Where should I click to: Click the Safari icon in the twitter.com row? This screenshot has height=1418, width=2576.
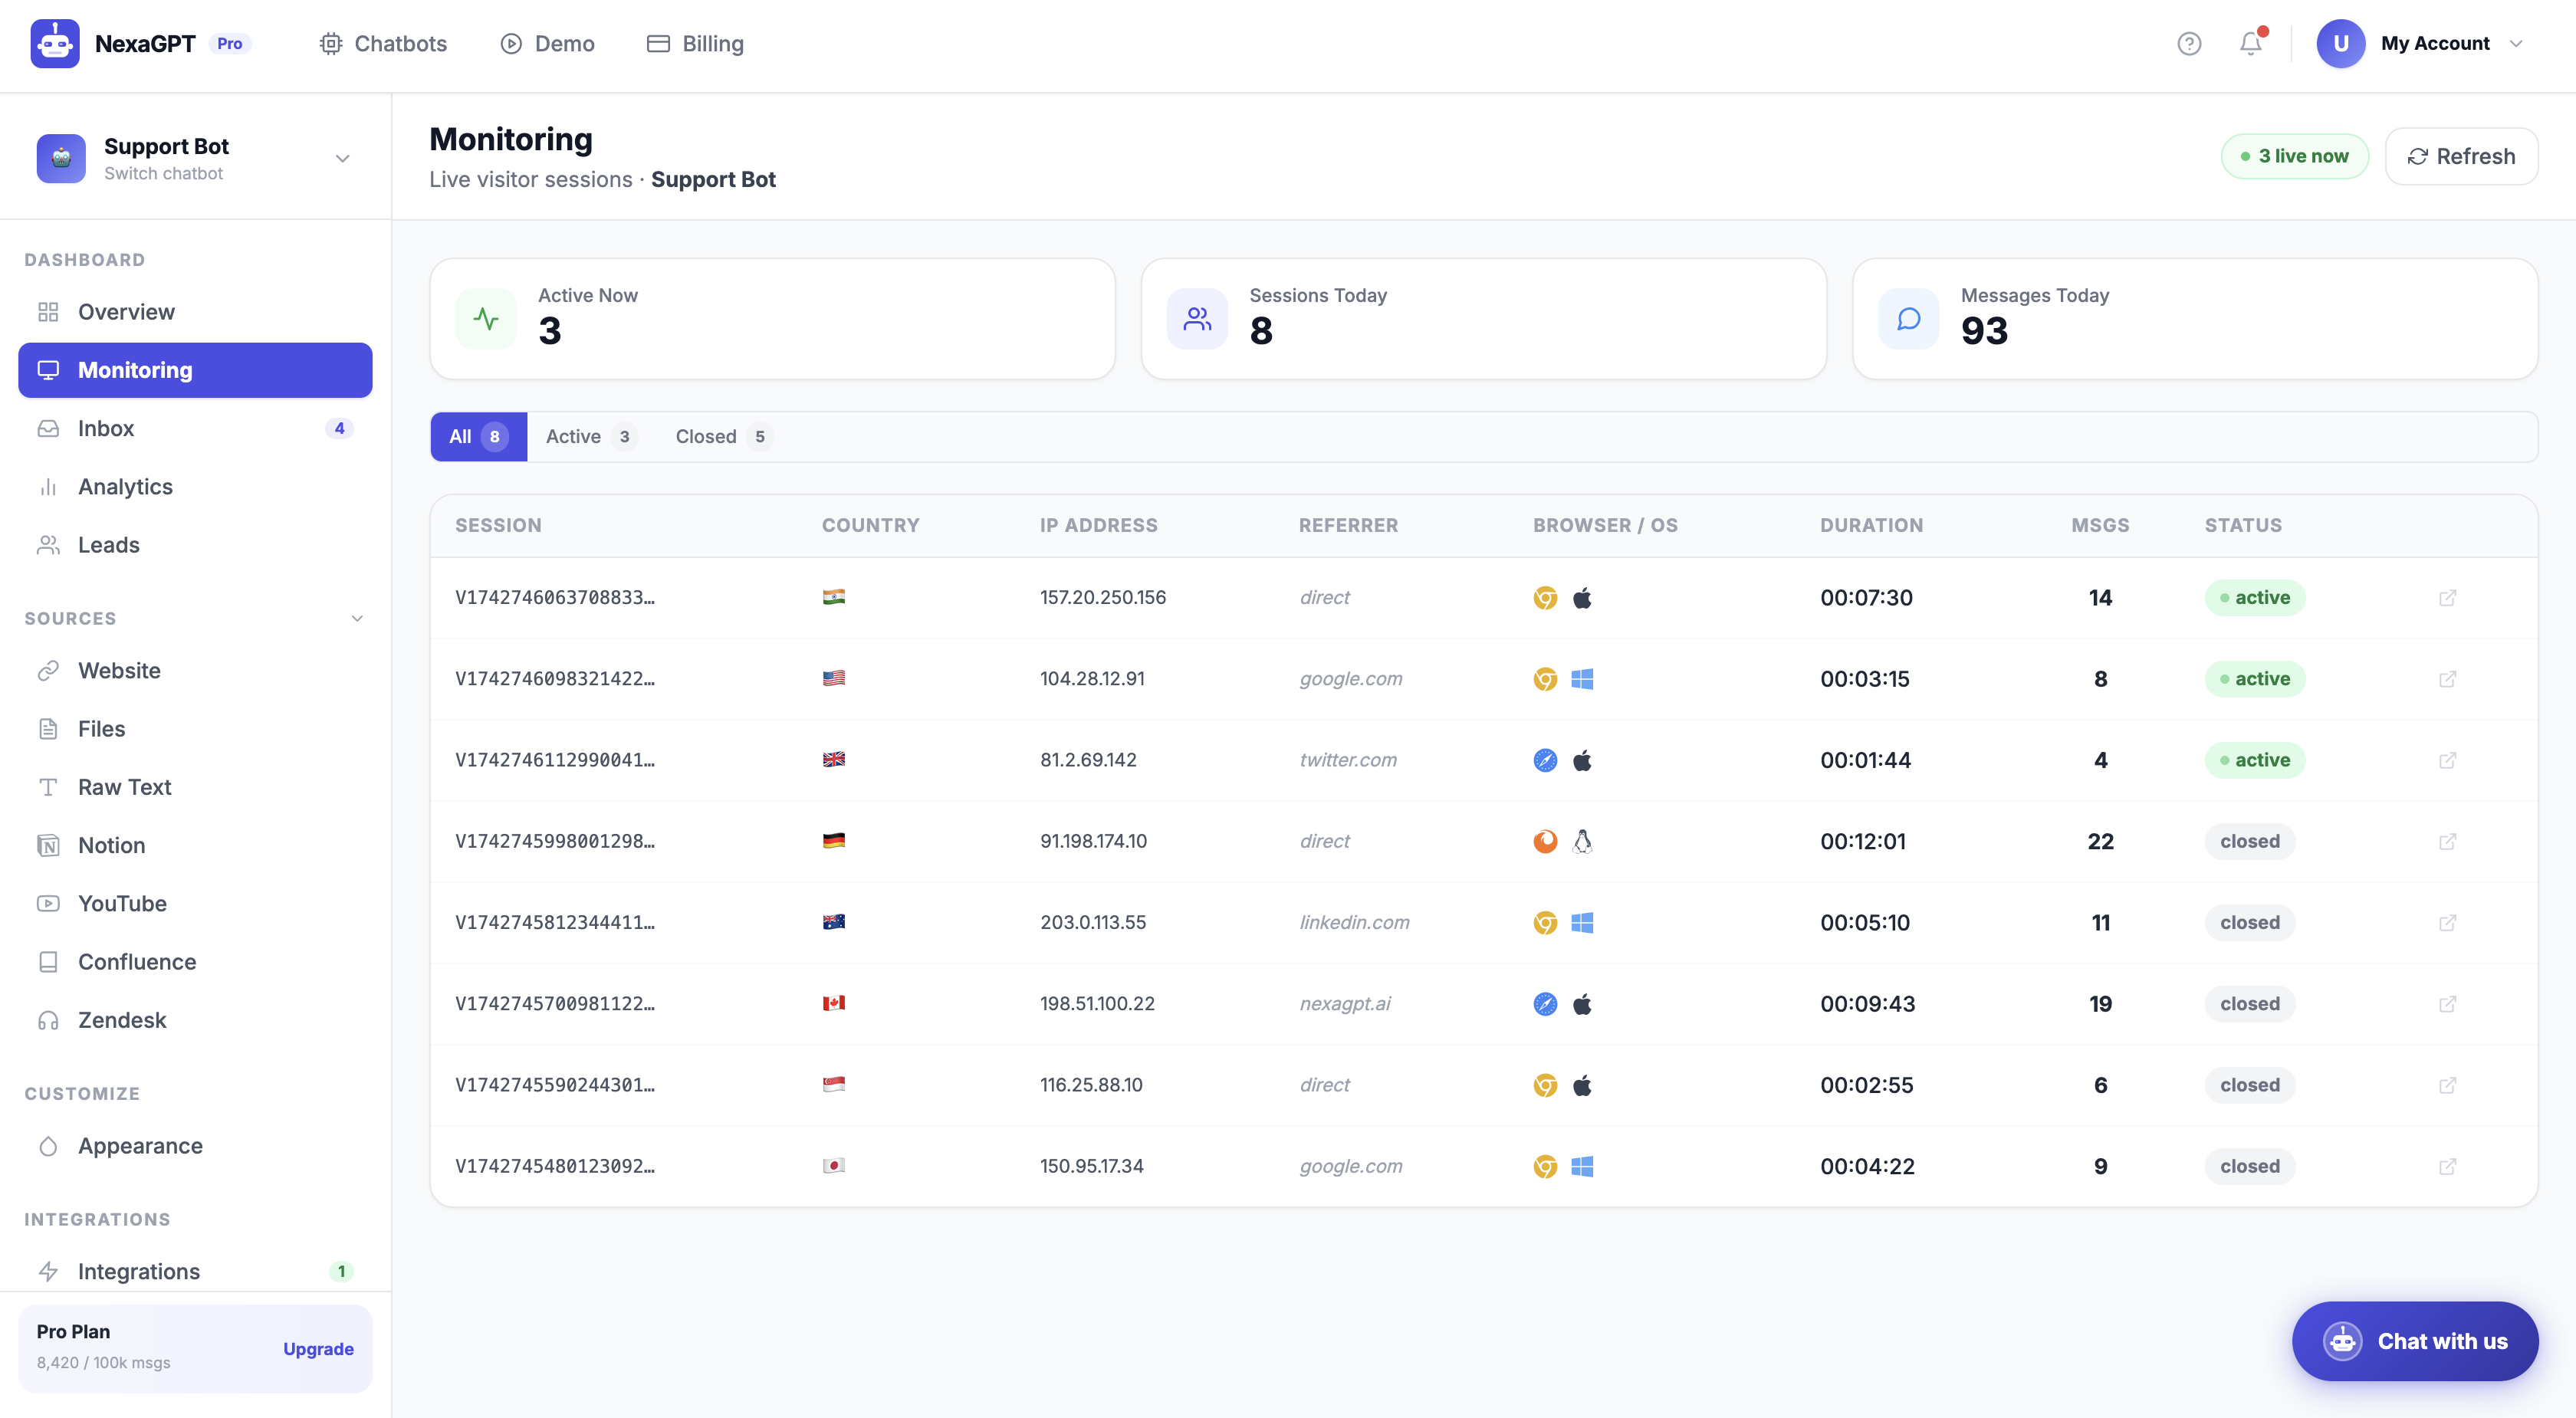point(1545,760)
